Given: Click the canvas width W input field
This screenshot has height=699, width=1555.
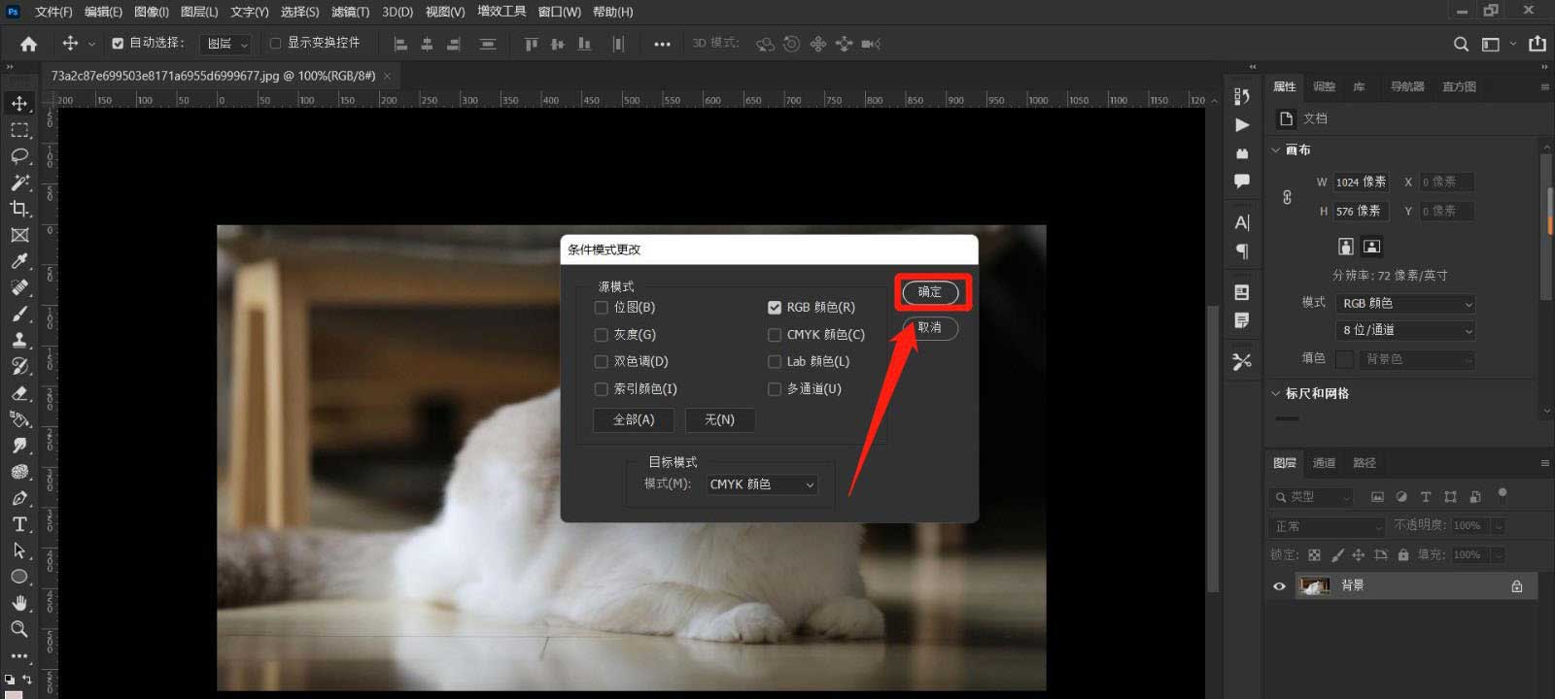Looking at the screenshot, I should (1361, 183).
